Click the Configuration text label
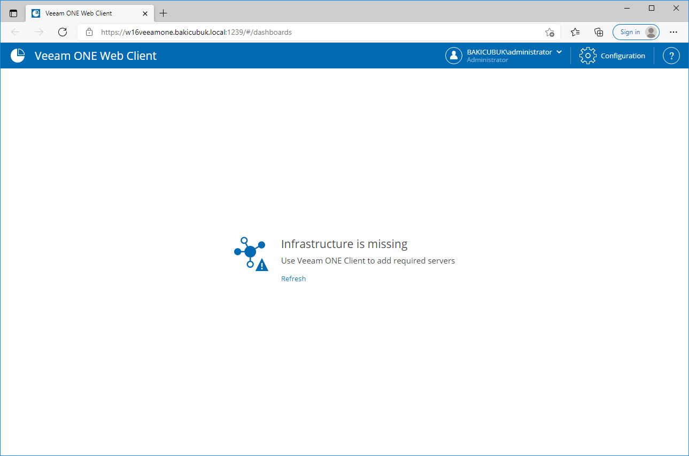The image size is (689, 456). pos(623,56)
